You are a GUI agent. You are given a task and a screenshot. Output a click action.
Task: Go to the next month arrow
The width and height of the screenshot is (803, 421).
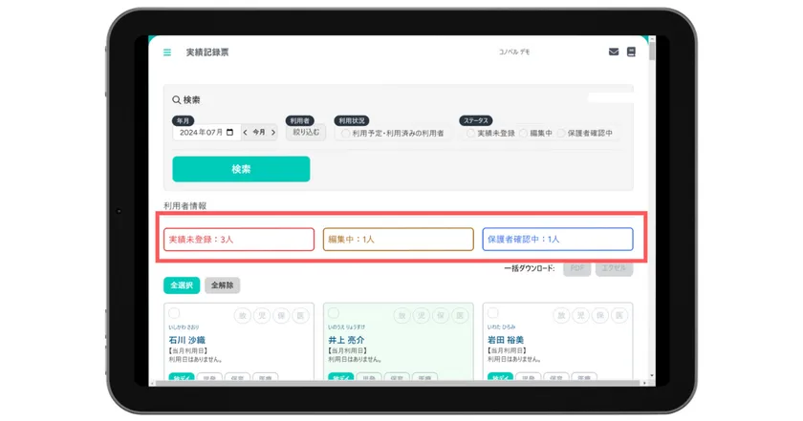pyautogui.click(x=273, y=133)
